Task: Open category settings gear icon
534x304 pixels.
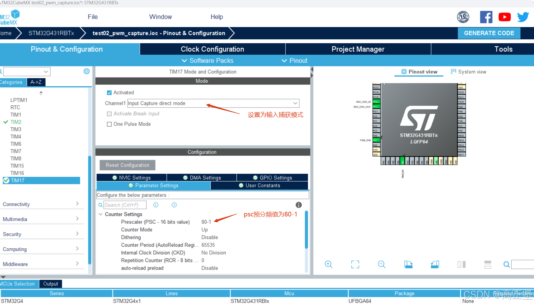Action: click(x=87, y=71)
